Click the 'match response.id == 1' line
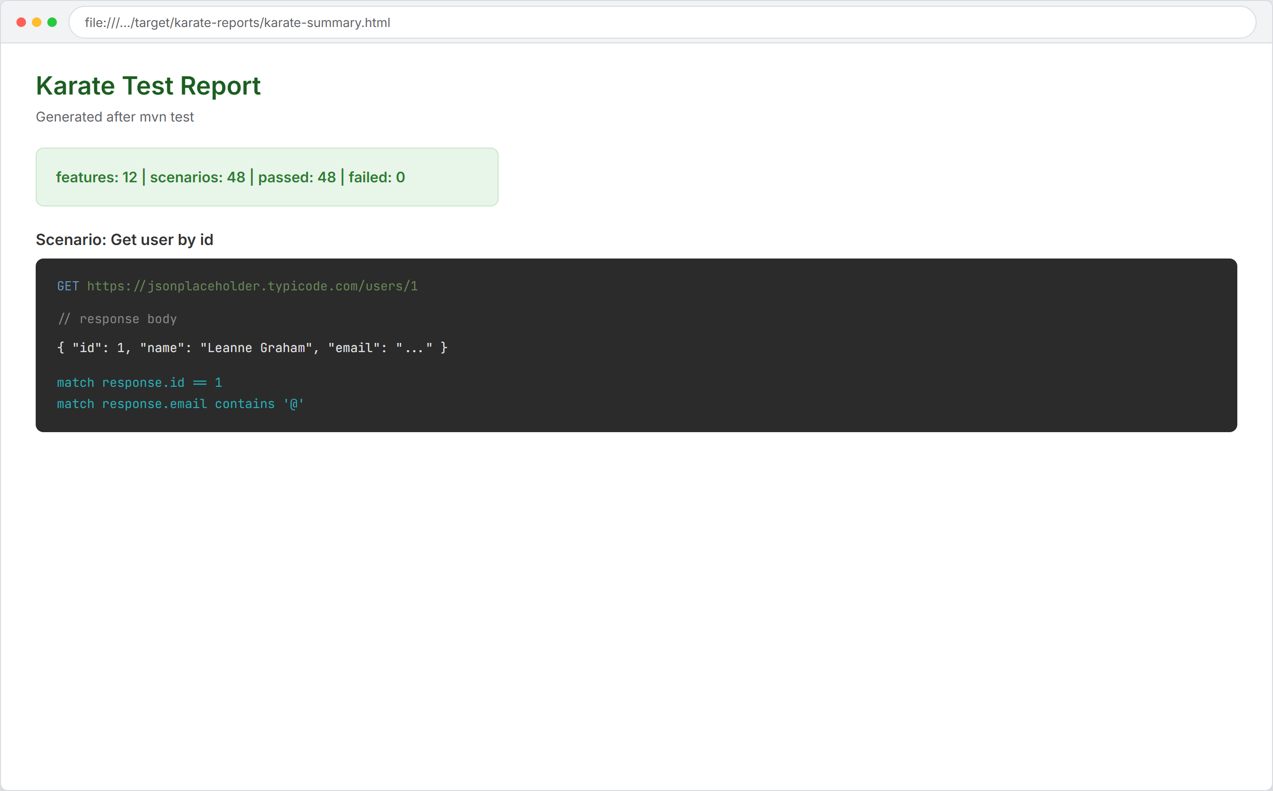1273x791 pixels. [140, 383]
